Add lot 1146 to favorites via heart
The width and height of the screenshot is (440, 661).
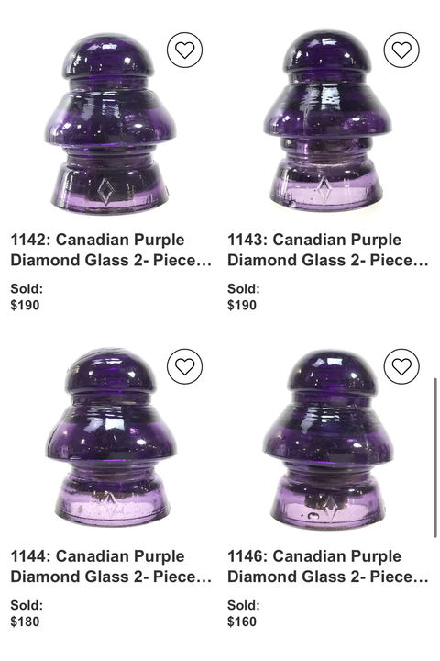[401, 366]
